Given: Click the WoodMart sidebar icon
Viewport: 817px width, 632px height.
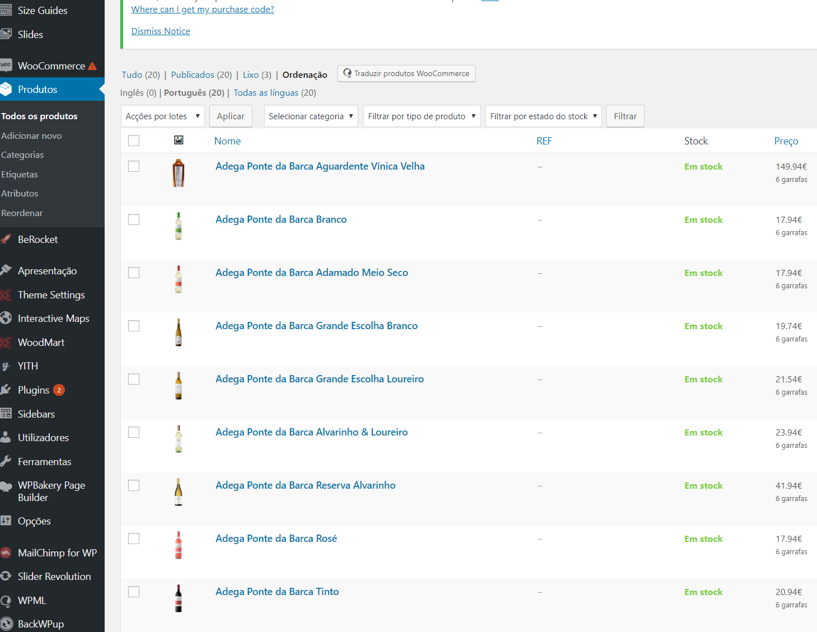Looking at the screenshot, I should (x=6, y=342).
